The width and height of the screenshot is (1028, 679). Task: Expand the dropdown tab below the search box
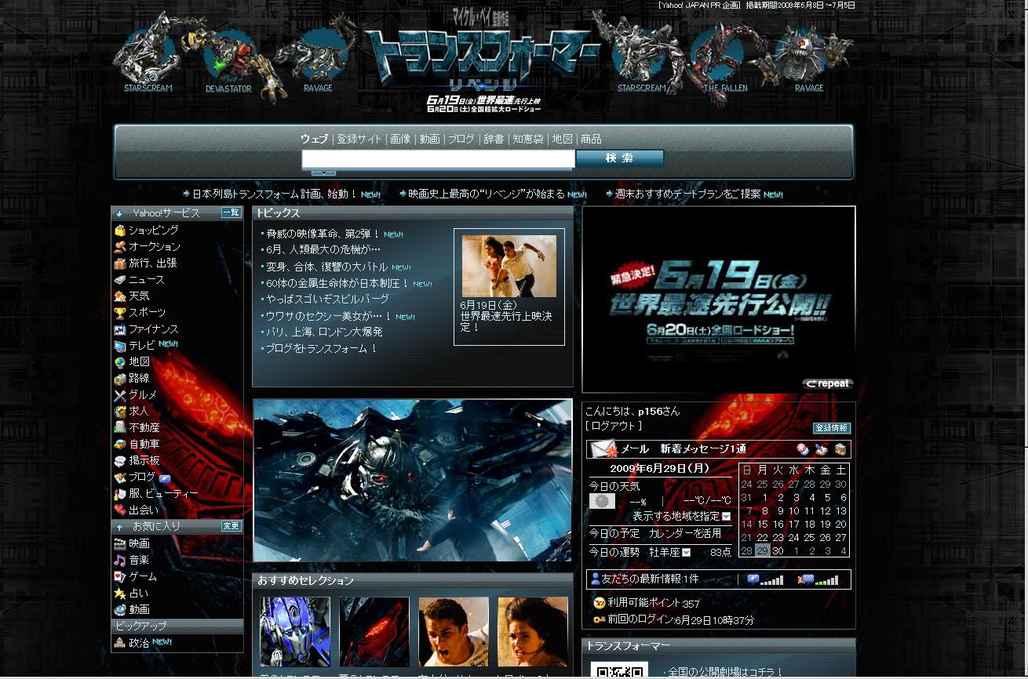pyautogui.click(x=323, y=172)
